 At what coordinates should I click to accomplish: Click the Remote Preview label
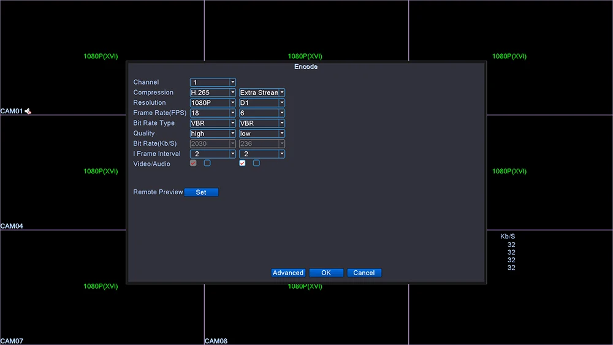[x=158, y=192]
